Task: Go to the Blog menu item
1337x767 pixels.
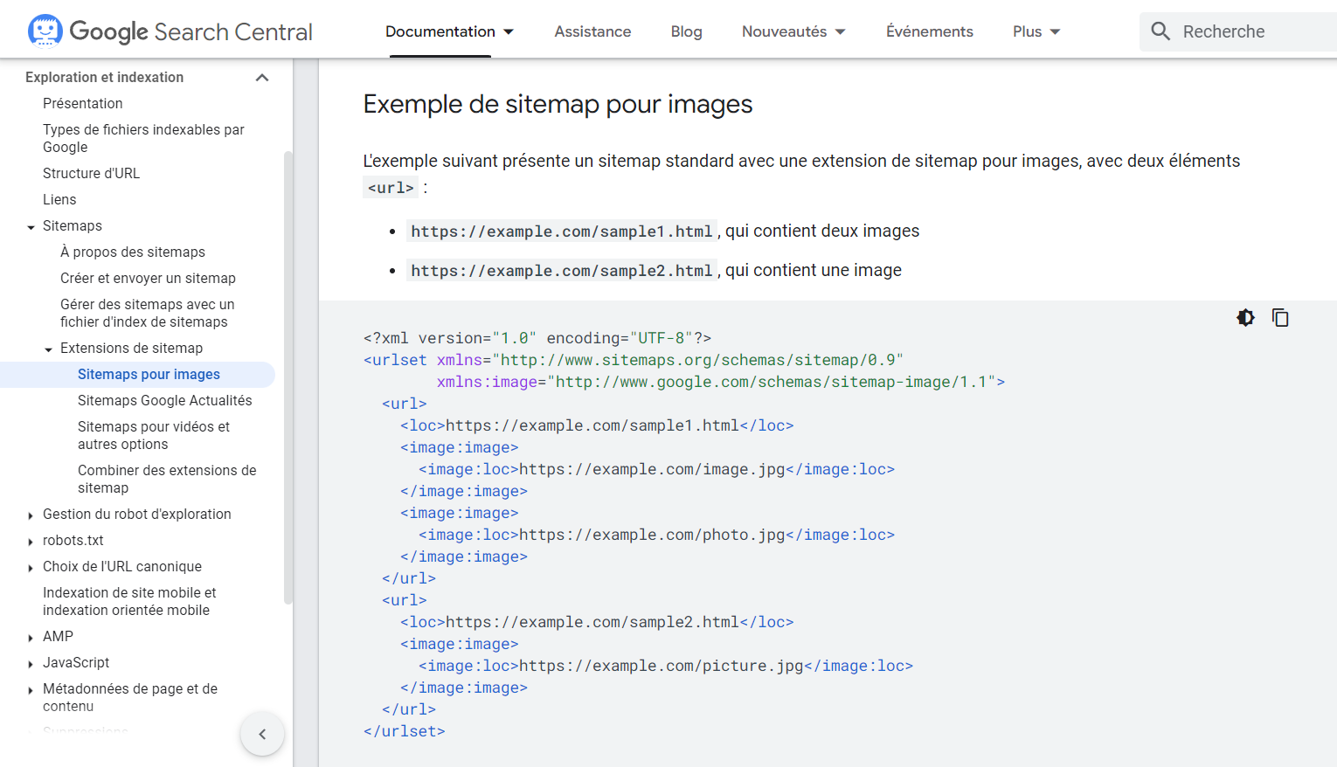Action: tap(686, 31)
